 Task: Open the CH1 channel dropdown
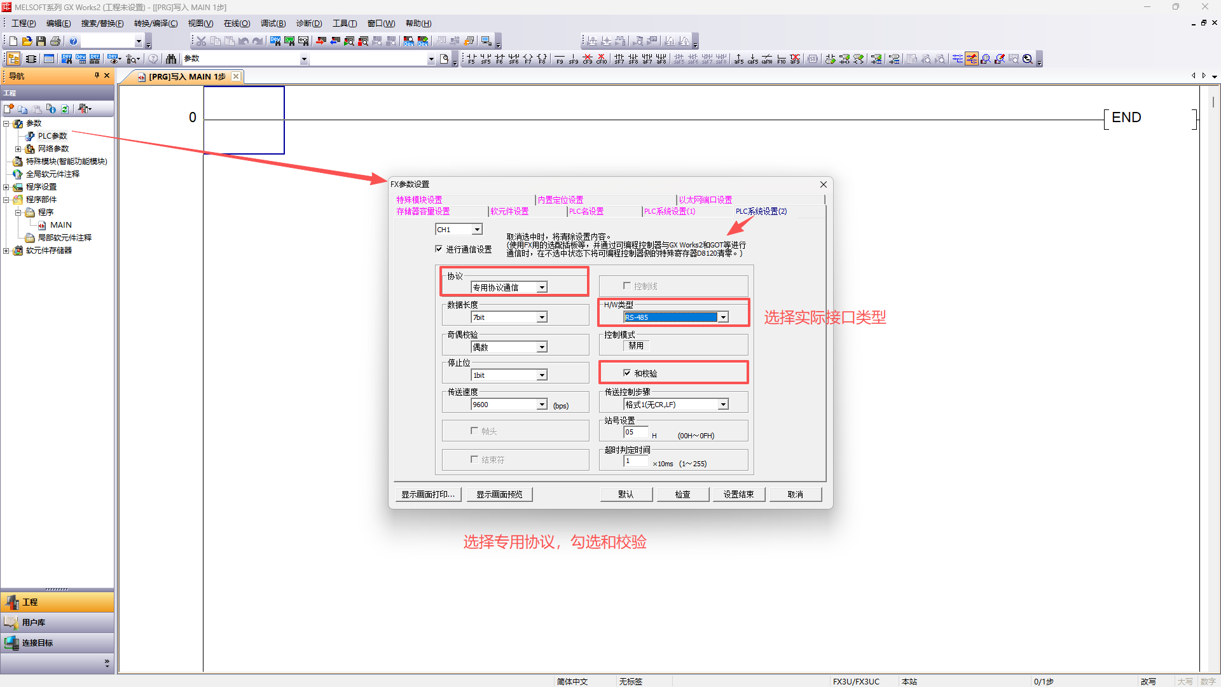click(x=477, y=230)
